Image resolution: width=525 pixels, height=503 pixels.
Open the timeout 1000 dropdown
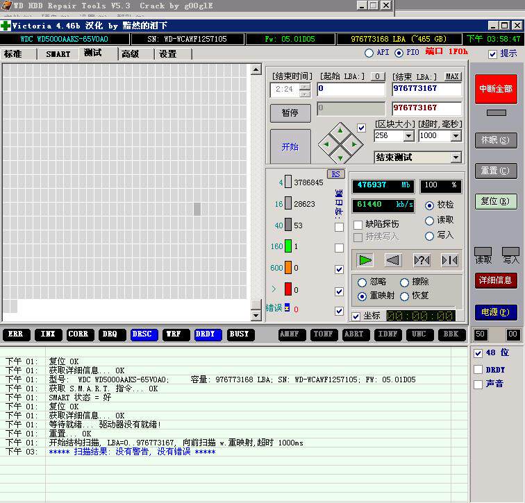coord(456,136)
